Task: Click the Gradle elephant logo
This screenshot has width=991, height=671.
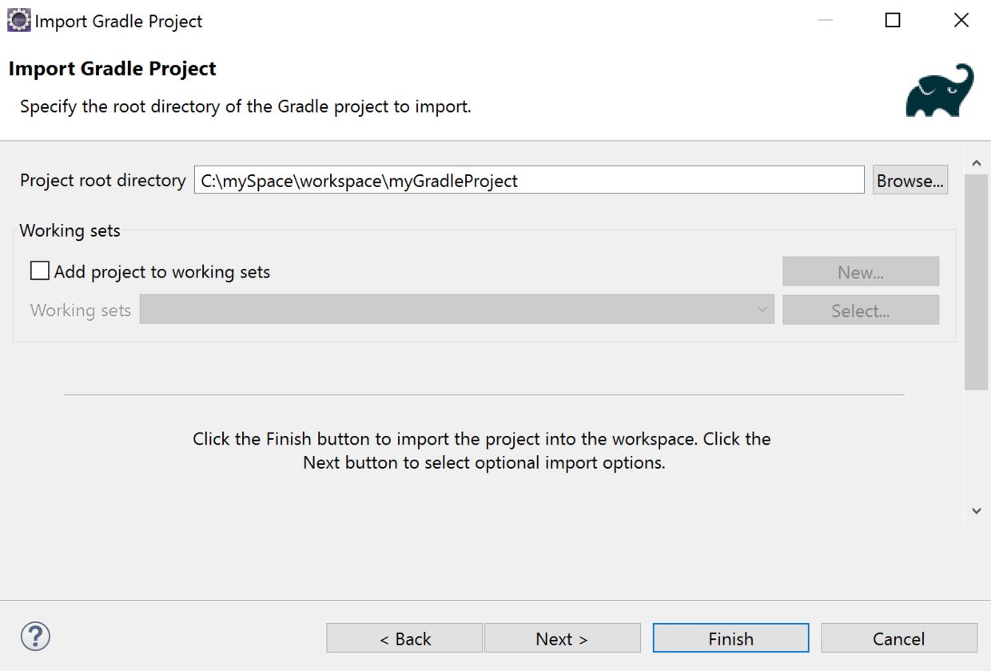Action: (x=940, y=90)
